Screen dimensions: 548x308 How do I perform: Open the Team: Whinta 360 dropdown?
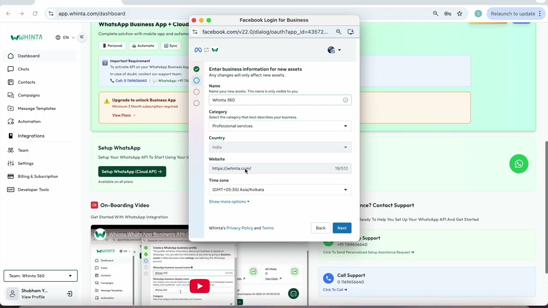click(41, 276)
